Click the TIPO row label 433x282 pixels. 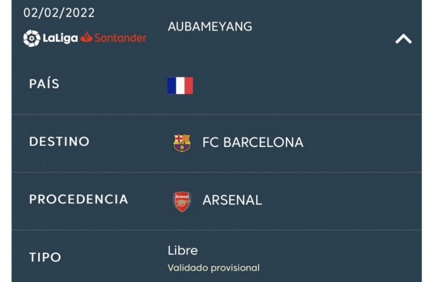click(x=45, y=257)
